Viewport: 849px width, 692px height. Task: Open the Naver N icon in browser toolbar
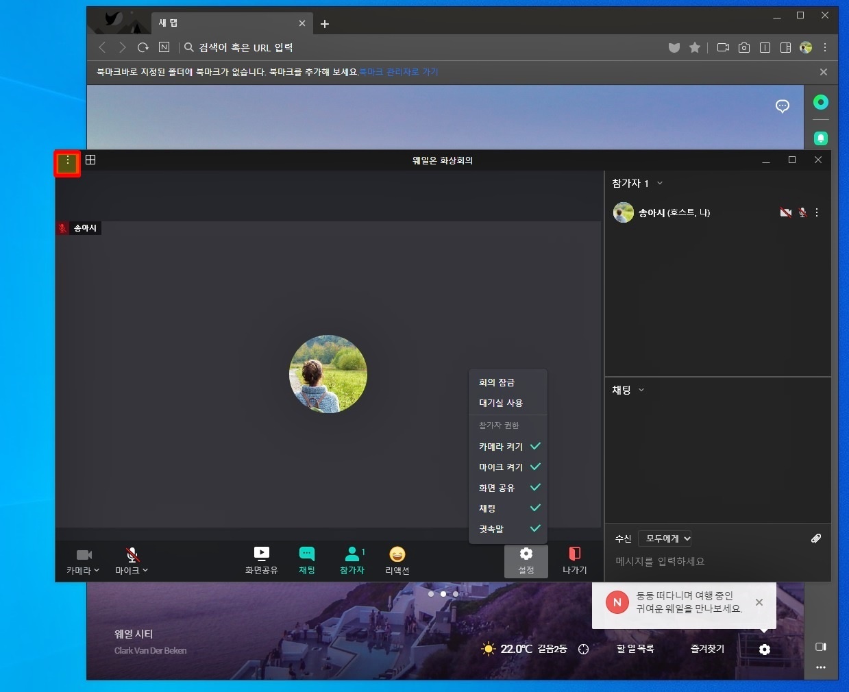(x=164, y=47)
